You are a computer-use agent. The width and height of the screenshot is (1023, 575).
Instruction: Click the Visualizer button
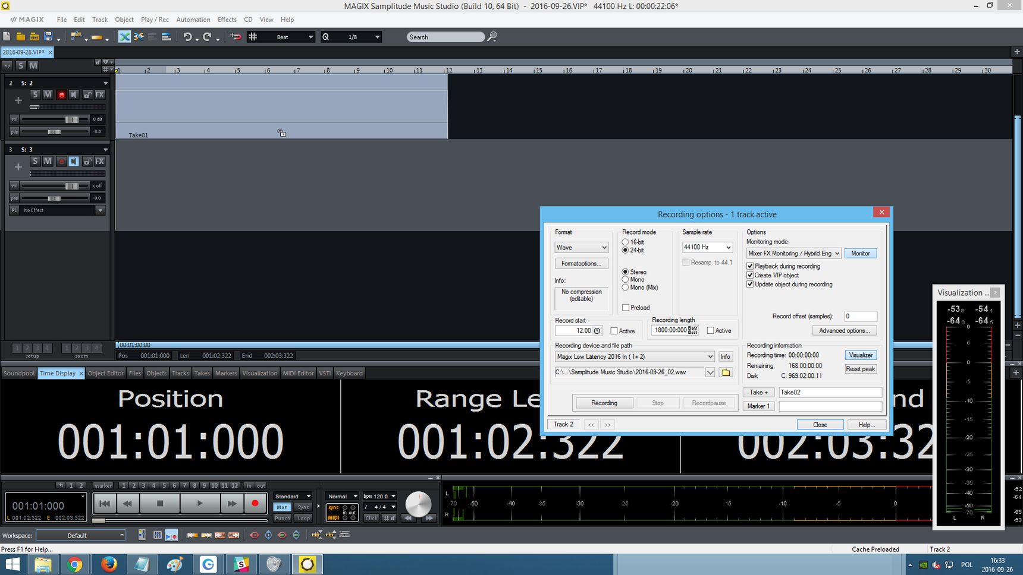click(x=860, y=355)
